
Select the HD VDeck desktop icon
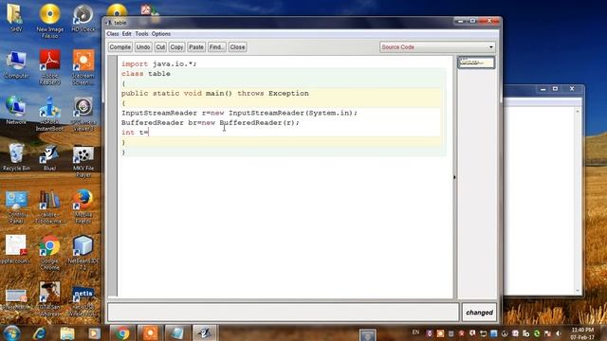pyautogui.click(x=83, y=17)
